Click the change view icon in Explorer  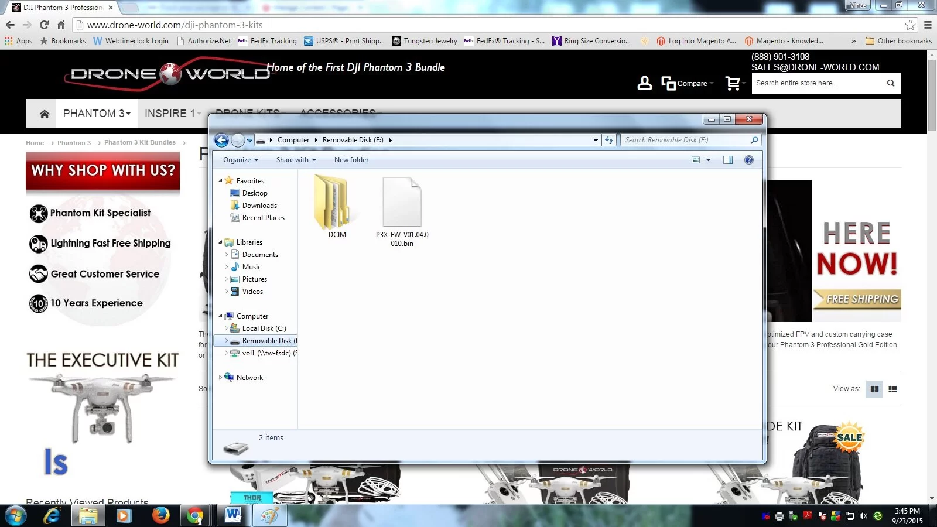[x=696, y=160]
